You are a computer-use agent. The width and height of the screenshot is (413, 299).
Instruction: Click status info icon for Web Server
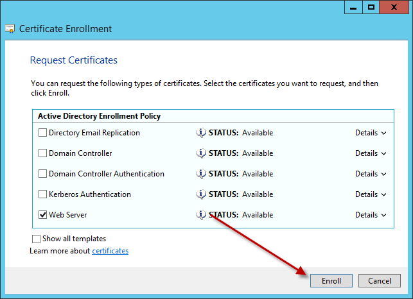pyautogui.click(x=201, y=215)
